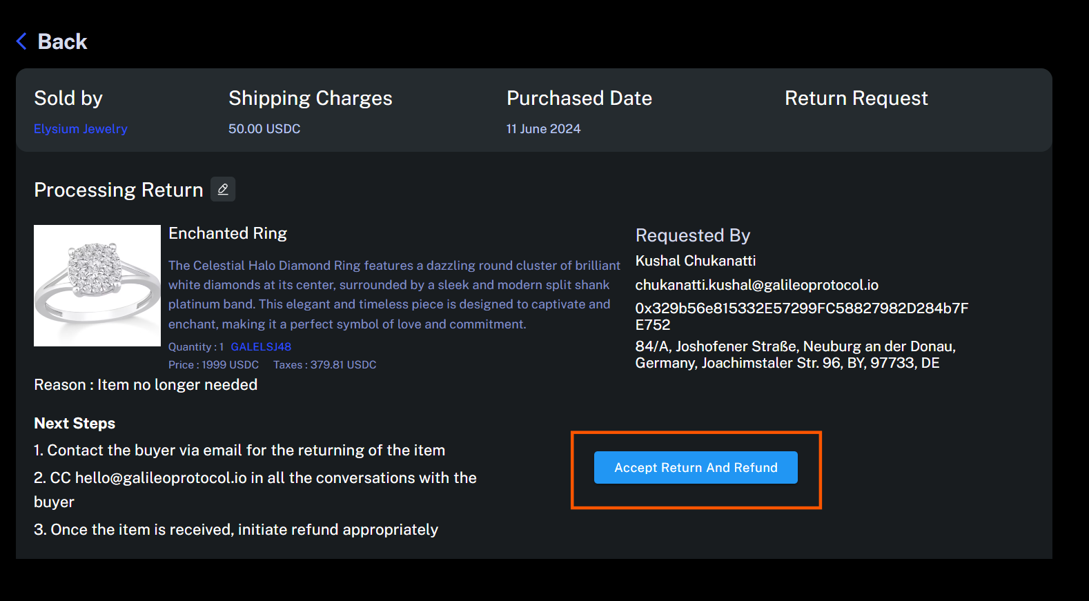This screenshot has height=601, width=1089.
Task: Open the GALELSJ48 product code link
Action: click(x=261, y=347)
